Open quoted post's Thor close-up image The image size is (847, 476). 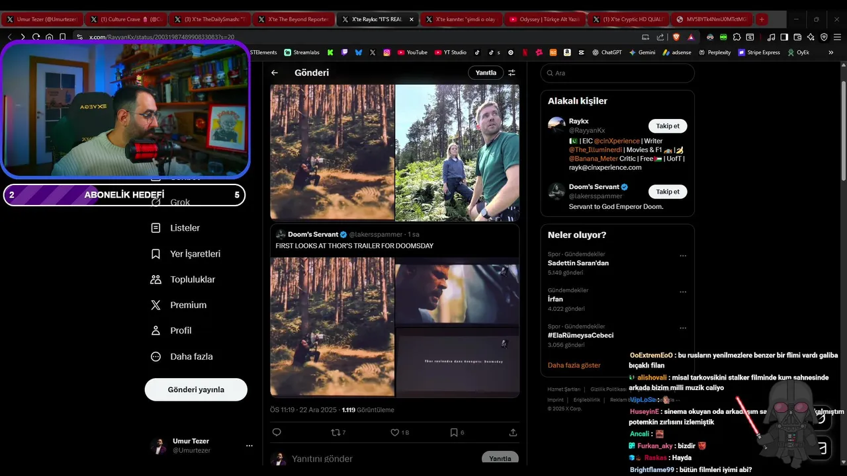point(457,292)
